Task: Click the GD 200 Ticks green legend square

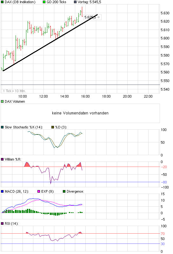Action: pos(44,2)
